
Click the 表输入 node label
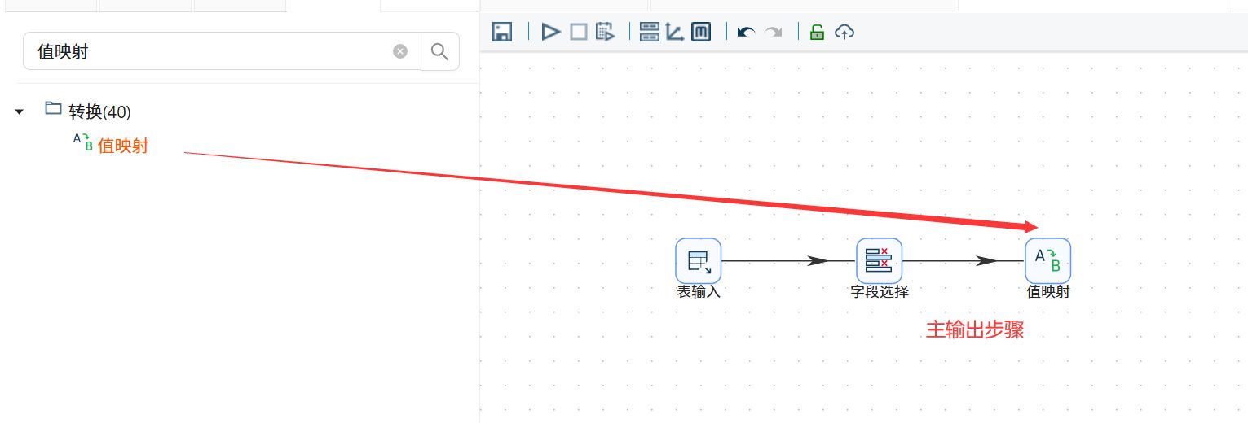[x=699, y=292]
